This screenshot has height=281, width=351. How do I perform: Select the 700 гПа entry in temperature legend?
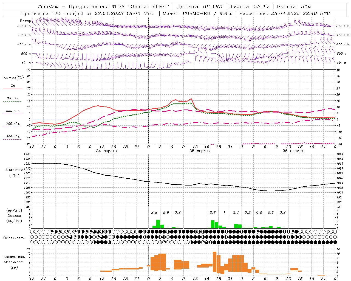pyautogui.click(x=13, y=124)
